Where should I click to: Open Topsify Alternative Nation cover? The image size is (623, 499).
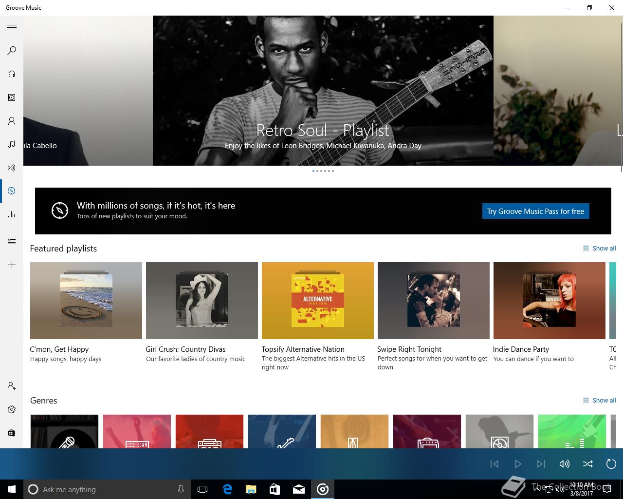click(x=318, y=301)
